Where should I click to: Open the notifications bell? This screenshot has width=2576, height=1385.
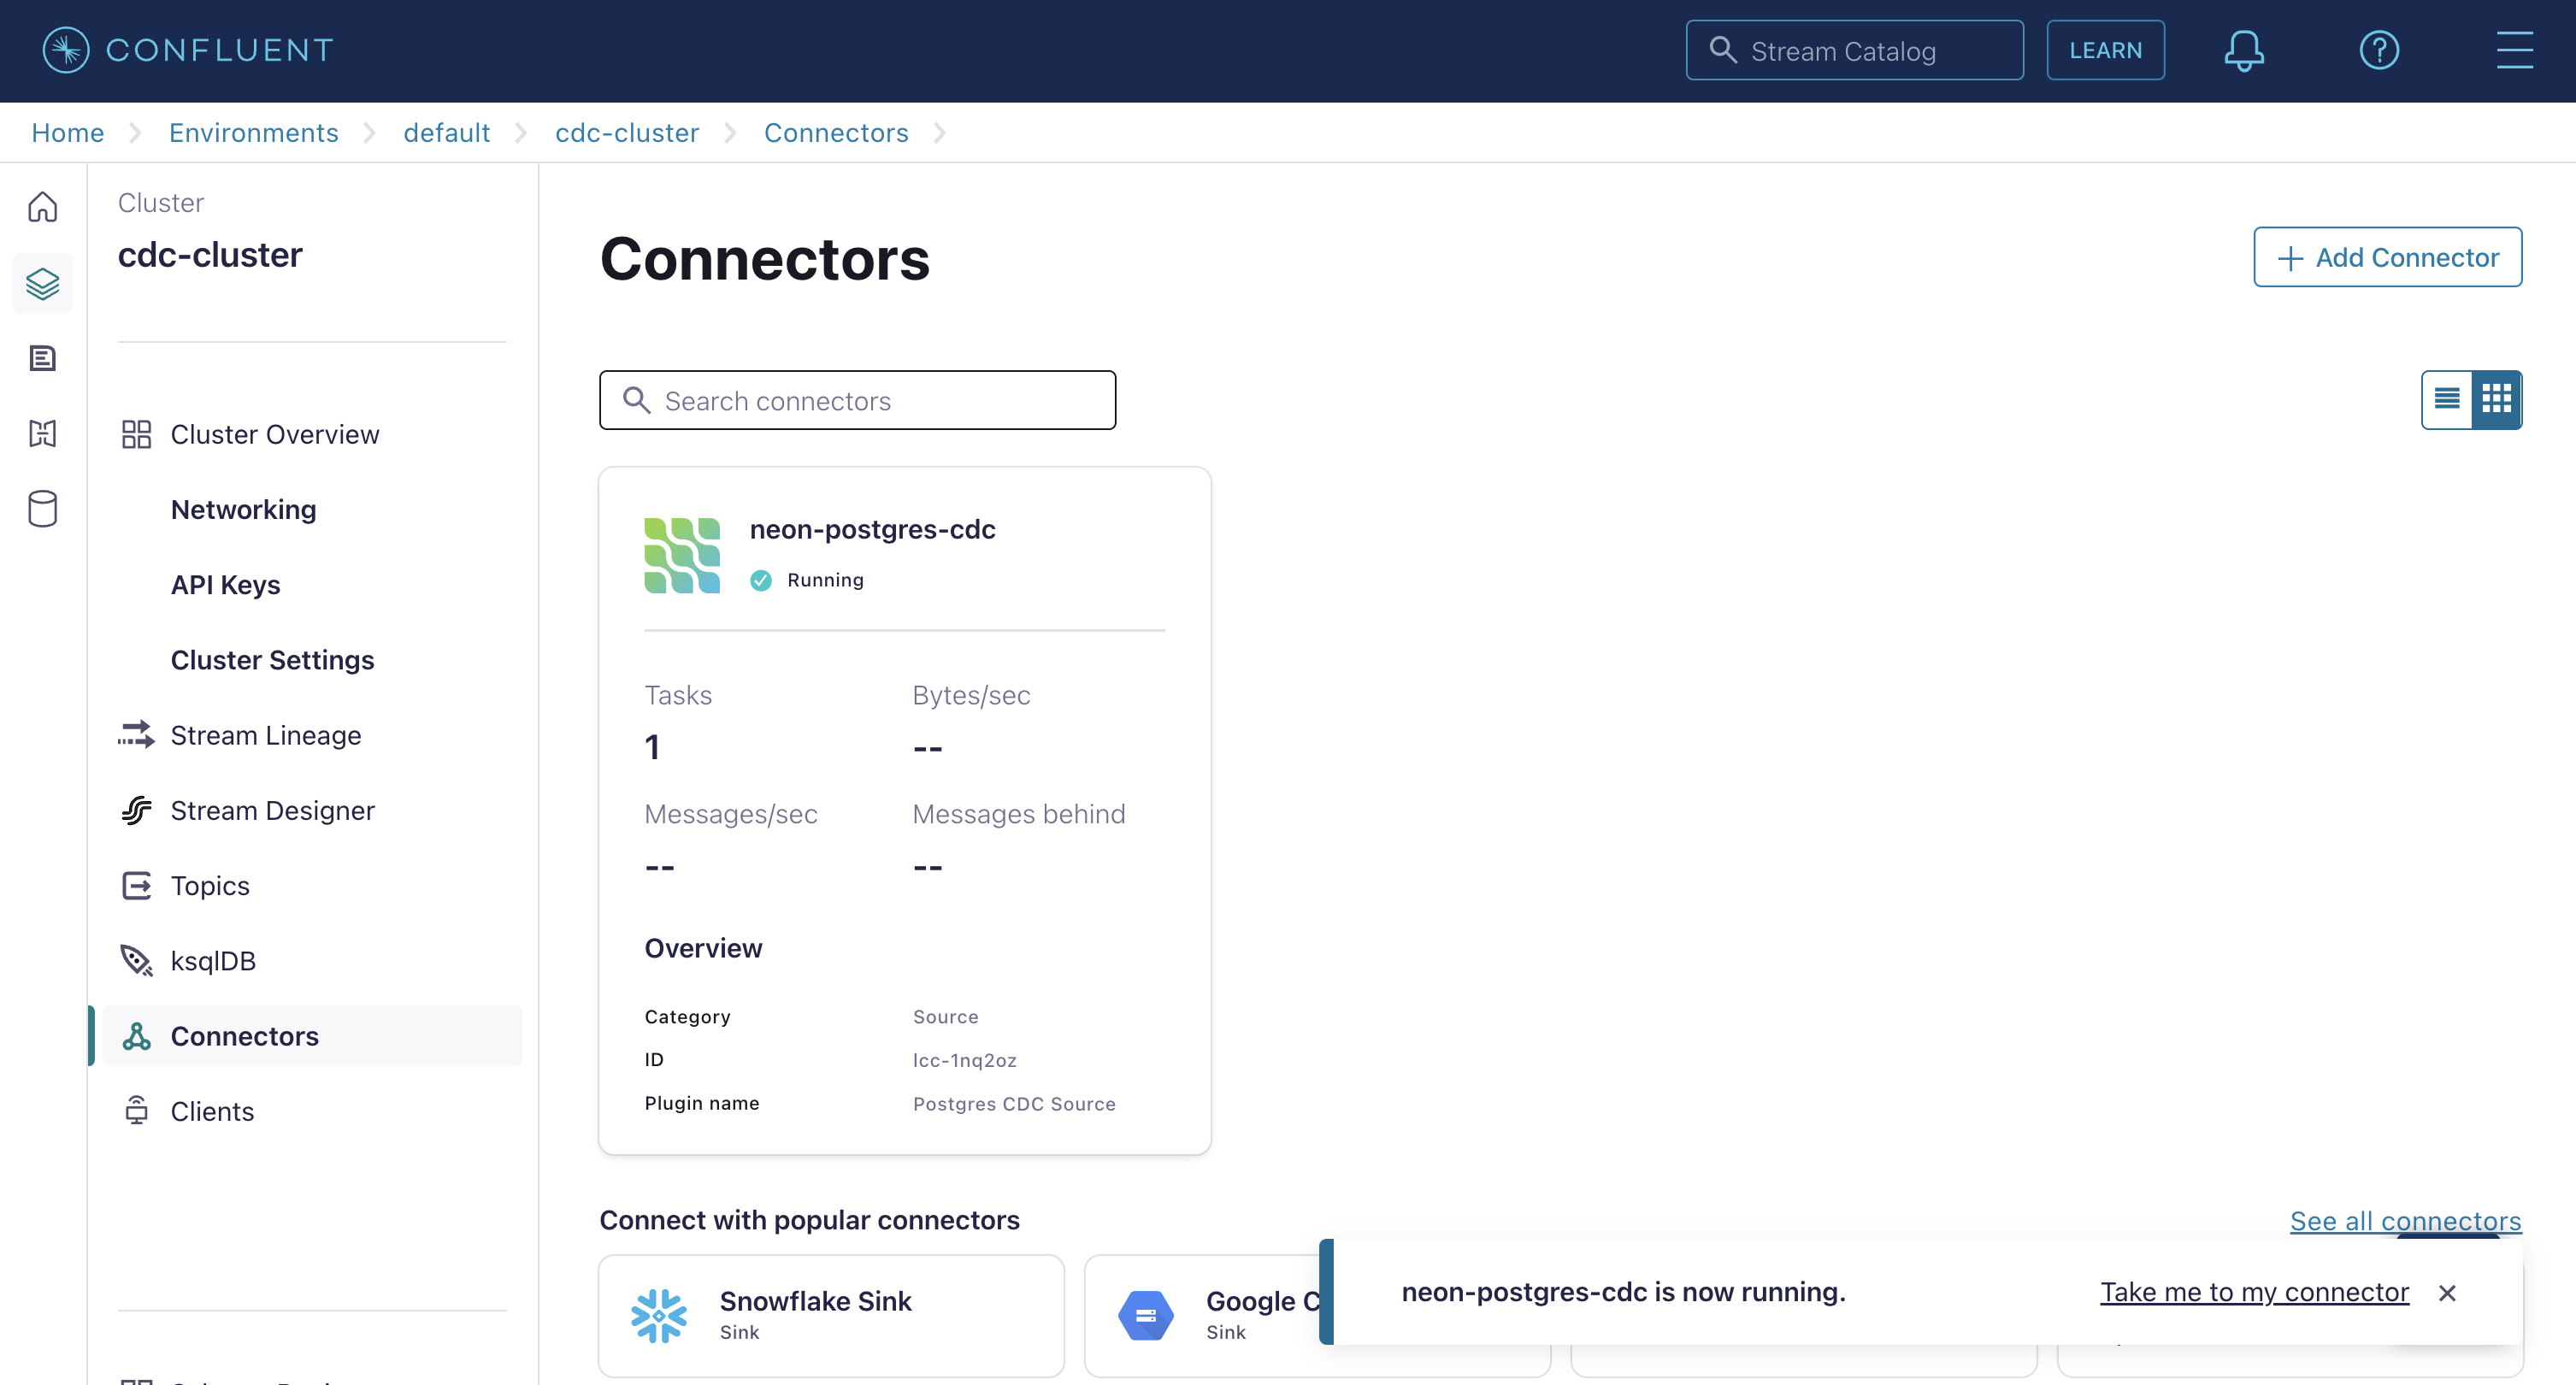[2244, 50]
